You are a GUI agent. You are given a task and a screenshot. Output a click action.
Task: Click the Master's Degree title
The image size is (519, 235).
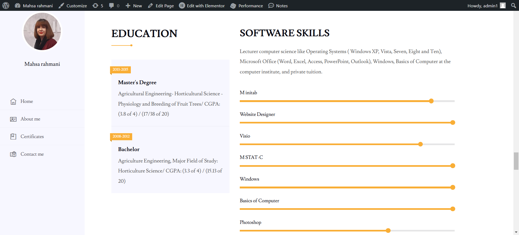point(137,83)
